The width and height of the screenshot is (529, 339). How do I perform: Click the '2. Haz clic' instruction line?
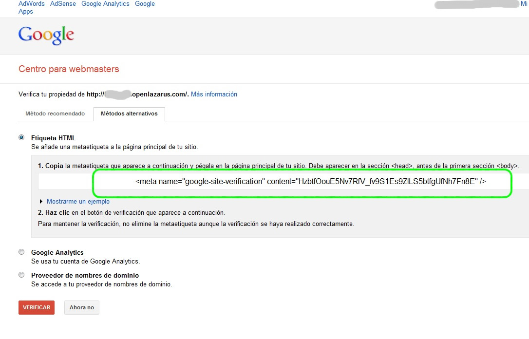(131, 213)
